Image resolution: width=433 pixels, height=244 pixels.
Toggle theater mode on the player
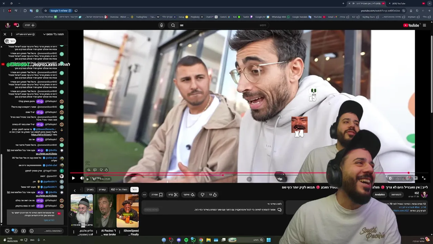[x=415, y=178]
